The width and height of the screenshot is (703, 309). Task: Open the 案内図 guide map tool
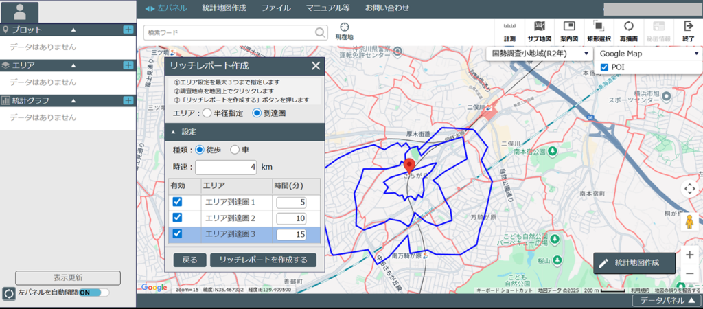(569, 32)
